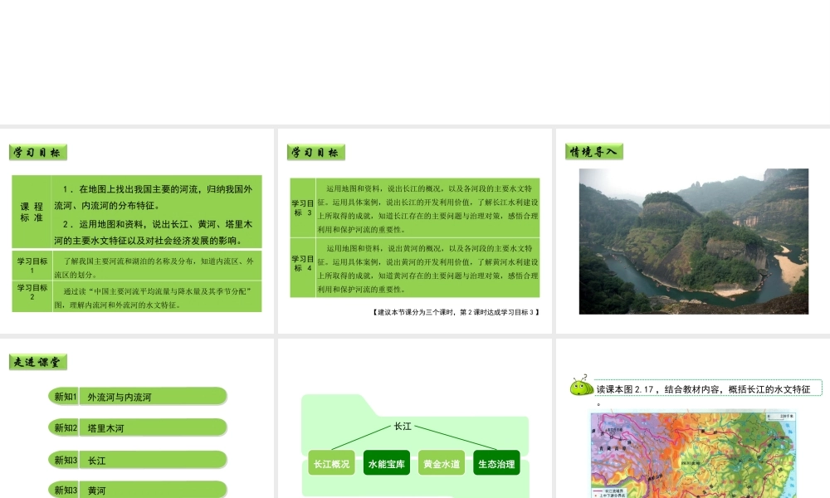Select 新知2 塔里木河 item
Image resolution: width=830 pixels, height=498 pixels.
click(138, 427)
